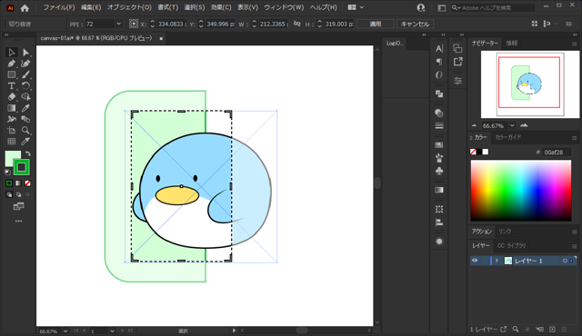The width and height of the screenshot is (582, 336).
Task: Select the Blend tool
Action: coord(25,119)
